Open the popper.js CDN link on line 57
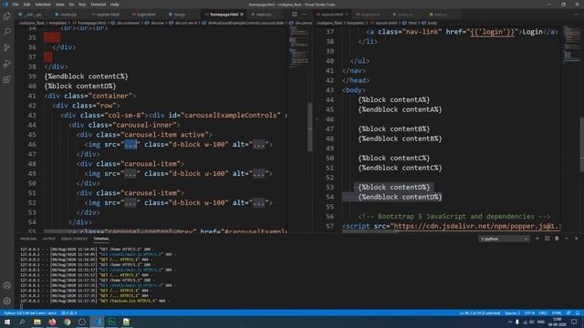The width and height of the screenshot is (584, 328). [x=477, y=226]
